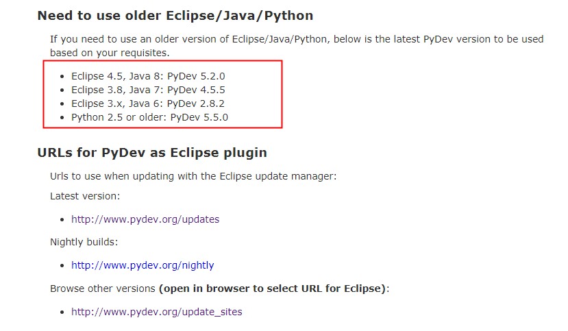This screenshot has width=568, height=331.
Task: Click the "Urls to use when updating" sentence
Action: pyautogui.click(x=193, y=176)
